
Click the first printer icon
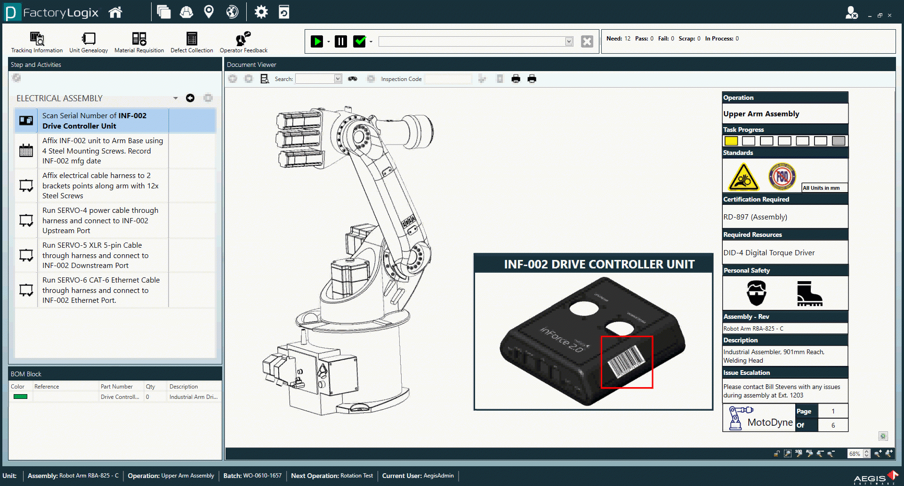(x=516, y=79)
